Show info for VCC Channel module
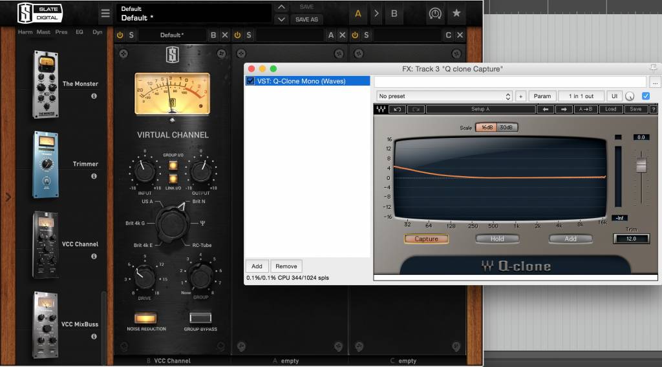 tap(94, 256)
